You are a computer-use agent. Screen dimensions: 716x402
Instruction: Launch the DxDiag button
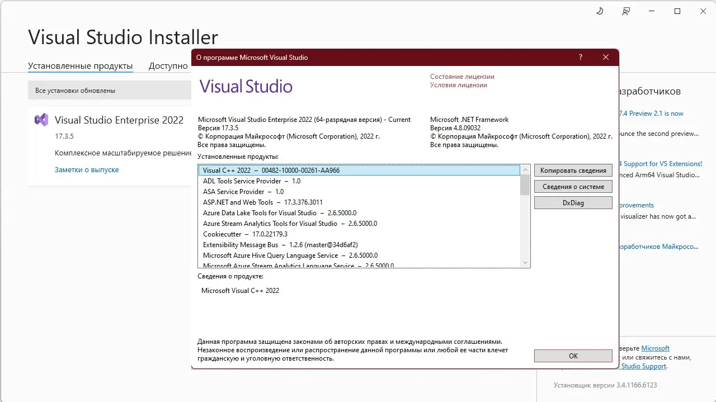tap(573, 203)
